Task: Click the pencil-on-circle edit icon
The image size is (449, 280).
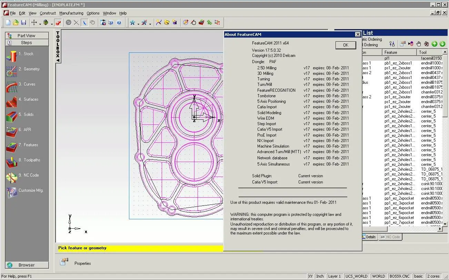Action: pyautogui.click(x=186, y=23)
